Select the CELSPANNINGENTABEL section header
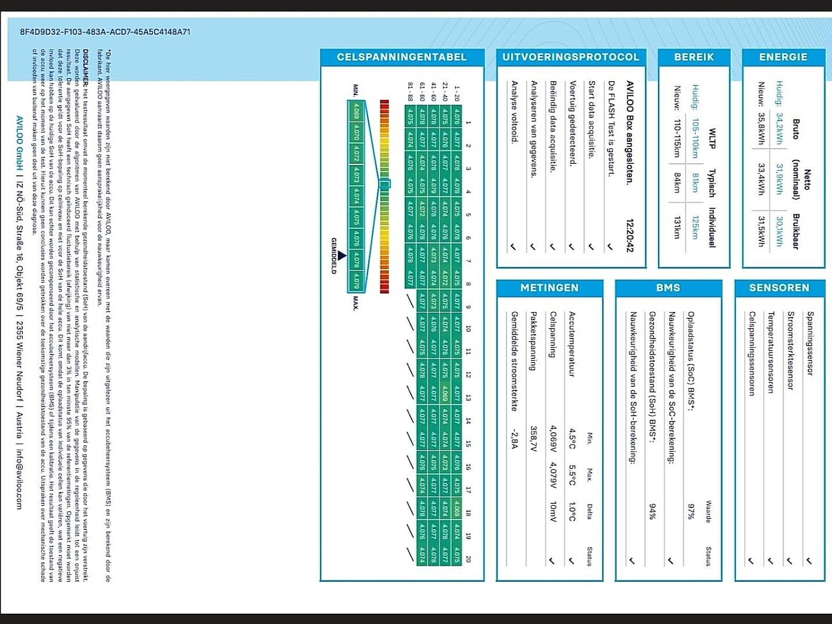The width and height of the screenshot is (832, 624). 402,57
